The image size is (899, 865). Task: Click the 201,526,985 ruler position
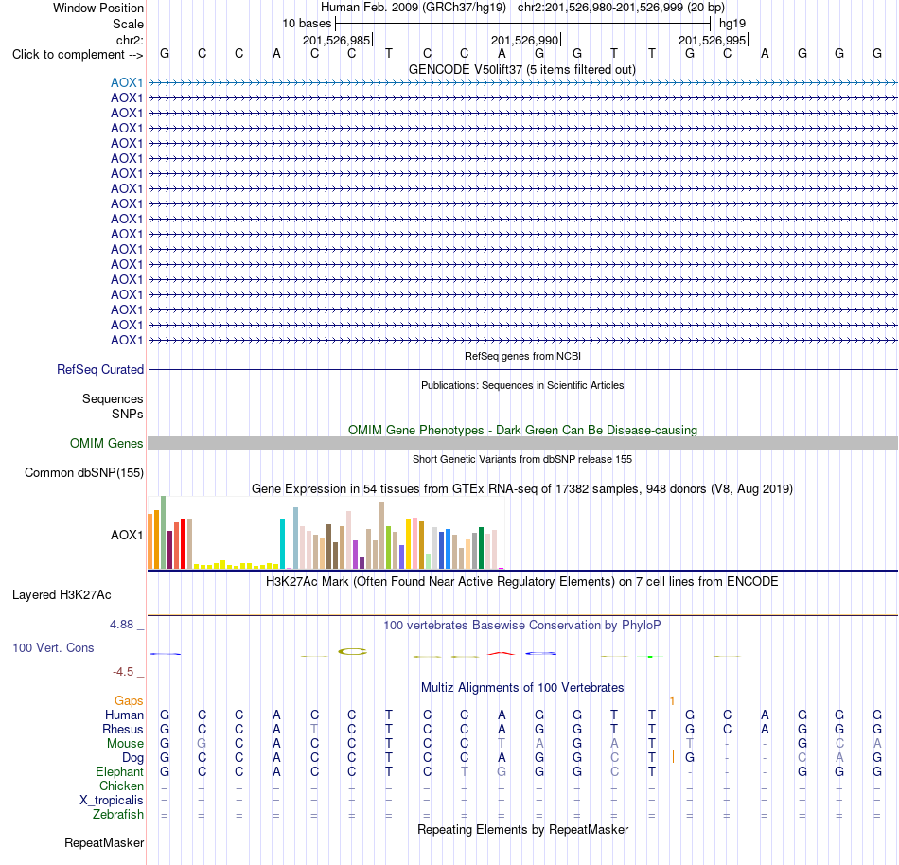(x=337, y=40)
